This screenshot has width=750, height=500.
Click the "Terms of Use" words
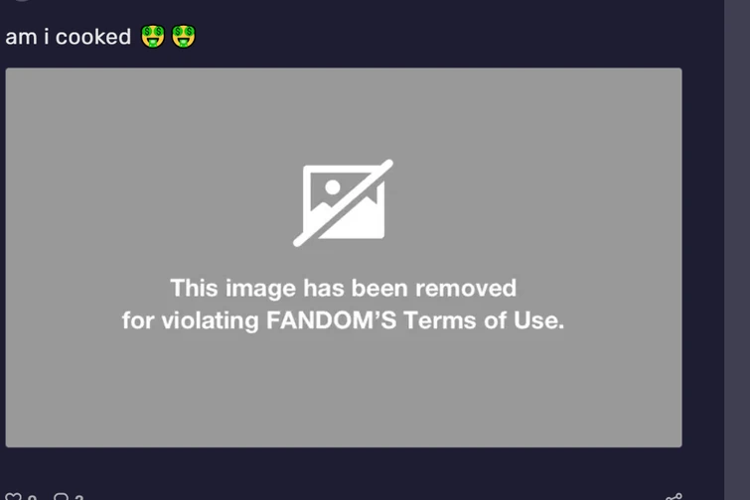tap(484, 320)
